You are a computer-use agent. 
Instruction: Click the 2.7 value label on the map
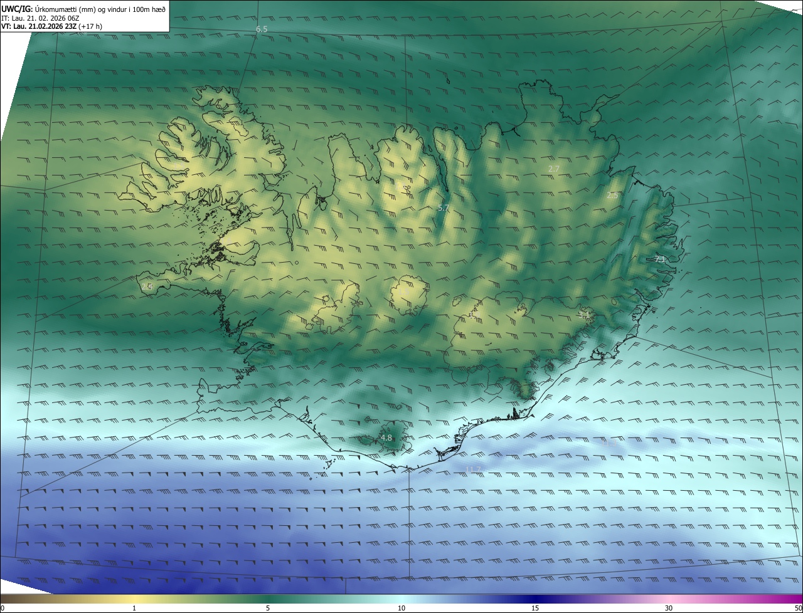pos(554,169)
